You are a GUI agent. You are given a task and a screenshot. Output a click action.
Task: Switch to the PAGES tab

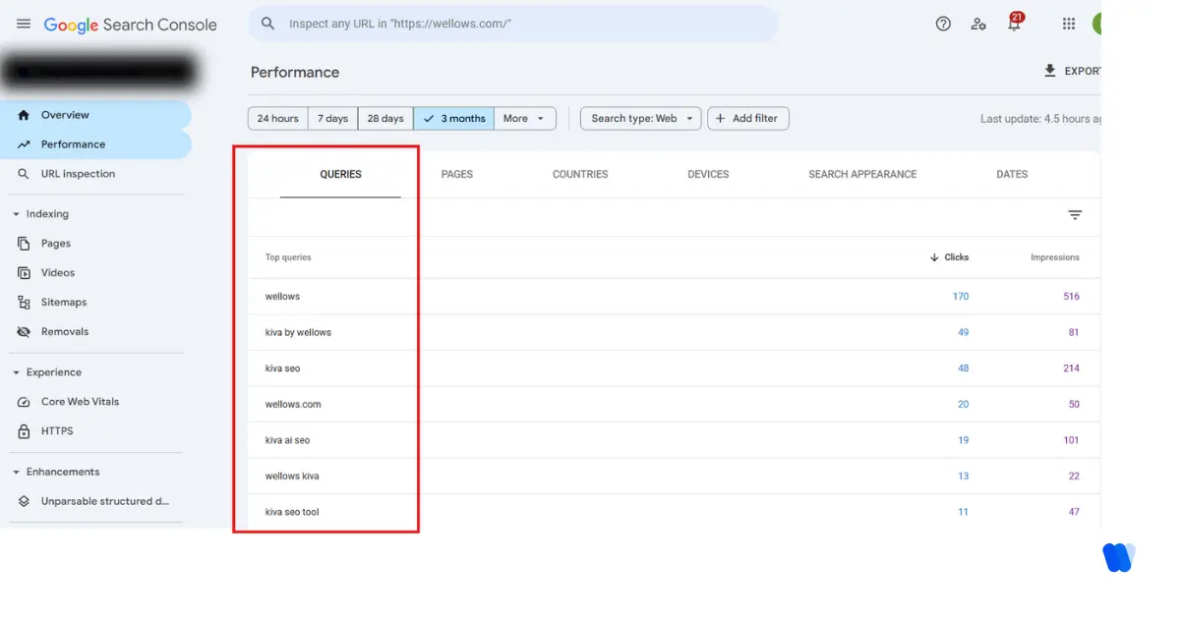coord(456,174)
